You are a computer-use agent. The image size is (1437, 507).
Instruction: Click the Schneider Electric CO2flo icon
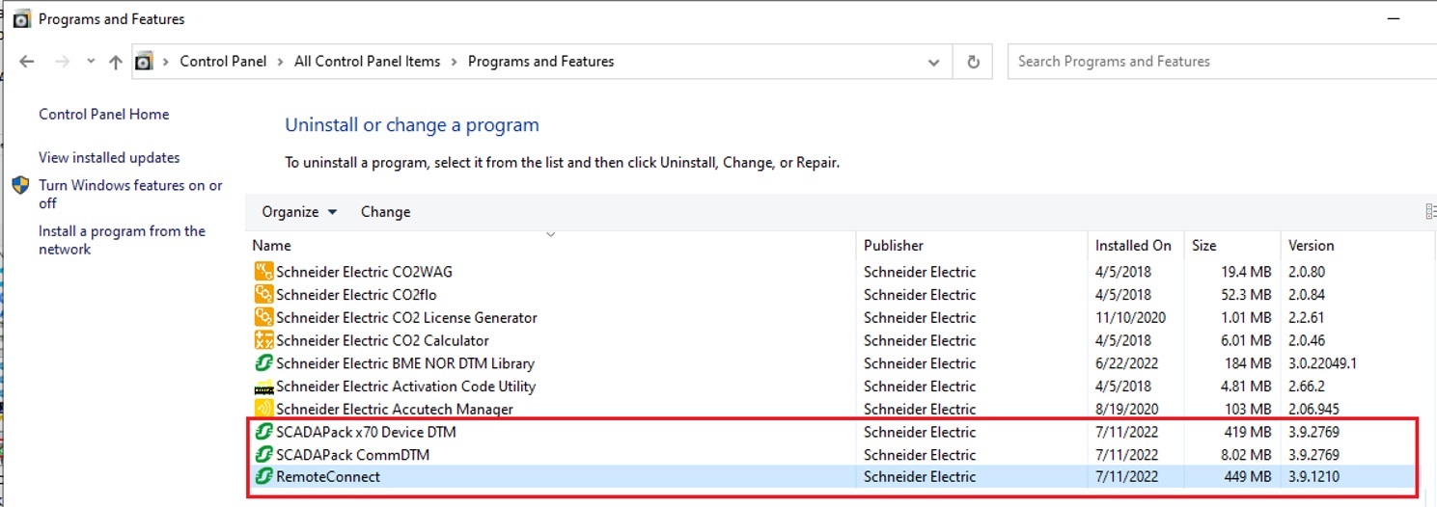263,295
